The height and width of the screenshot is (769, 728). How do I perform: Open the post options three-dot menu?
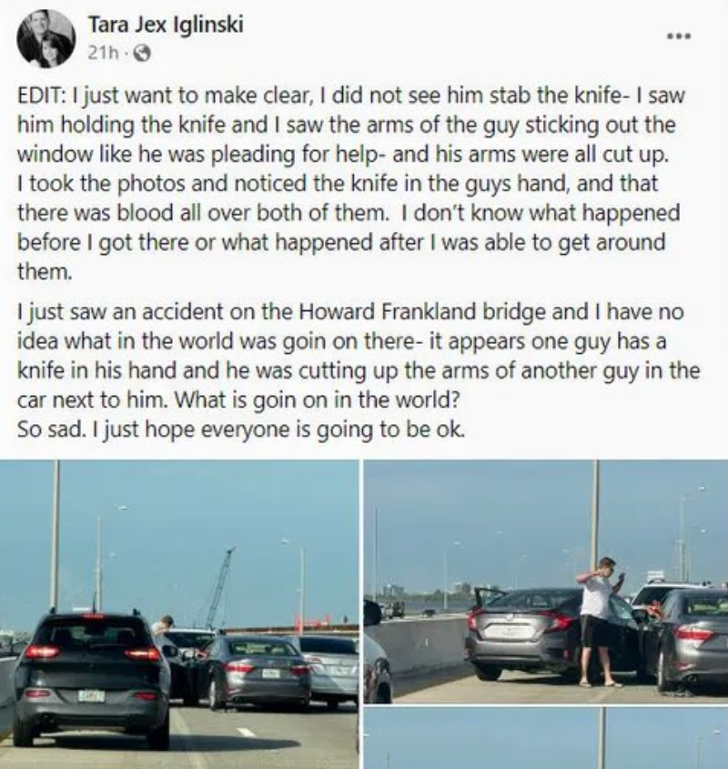679,35
